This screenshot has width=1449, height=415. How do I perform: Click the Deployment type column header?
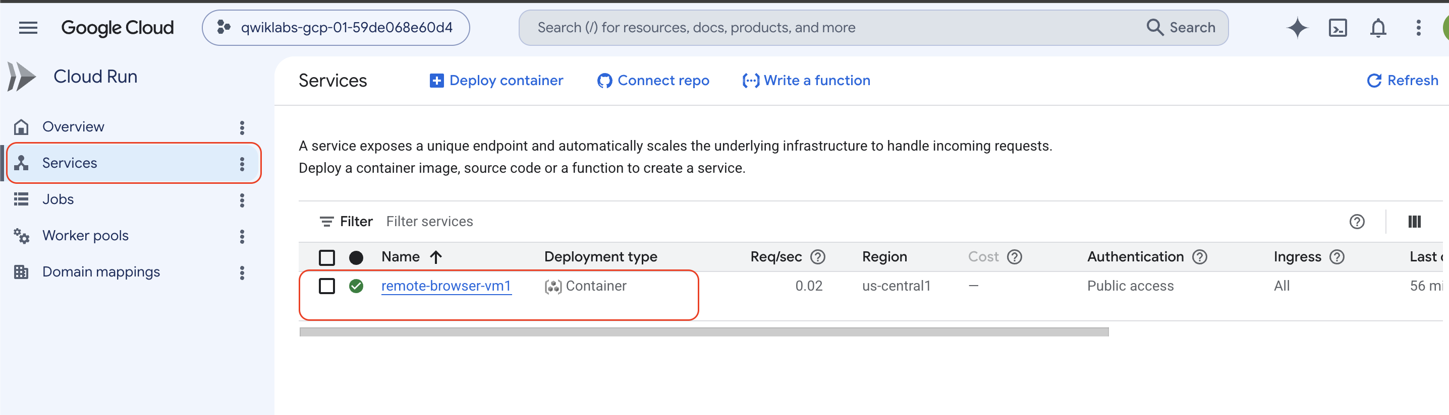click(601, 257)
